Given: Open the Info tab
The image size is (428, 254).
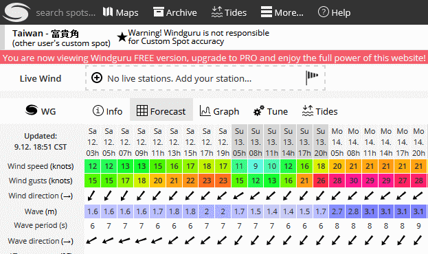Looking at the screenshot, I should pos(108,111).
